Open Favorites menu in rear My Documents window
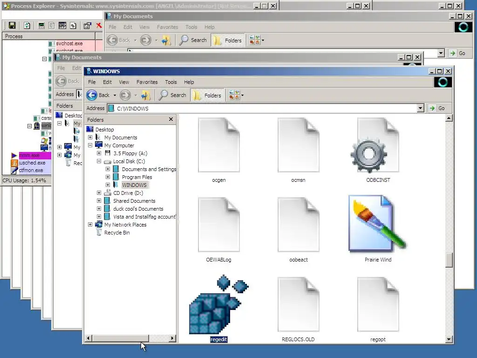This screenshot has width=477, height=358. [168, 27]
